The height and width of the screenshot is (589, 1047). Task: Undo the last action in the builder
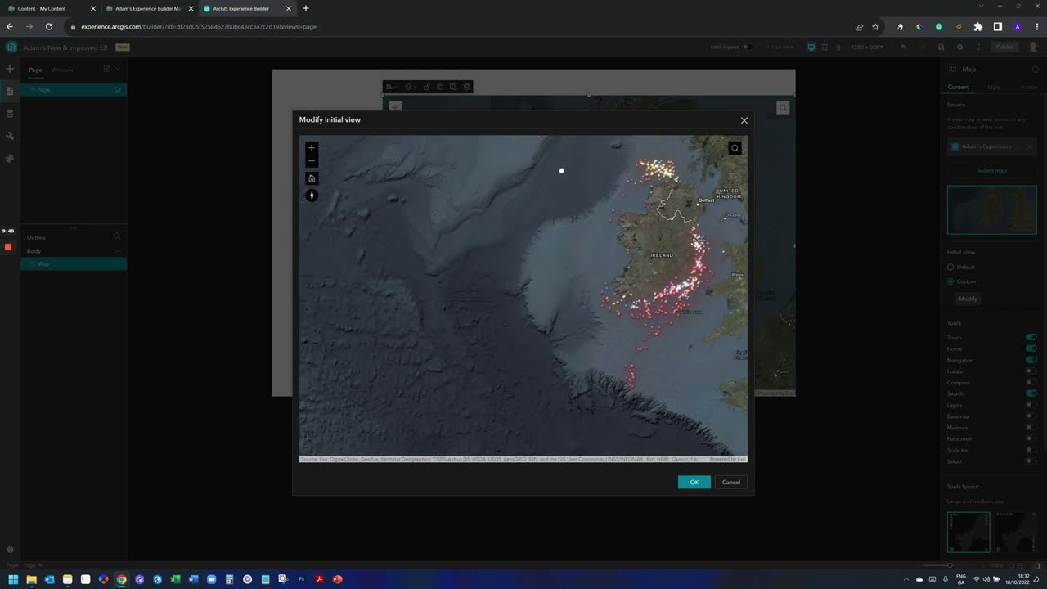click(904, 47)
